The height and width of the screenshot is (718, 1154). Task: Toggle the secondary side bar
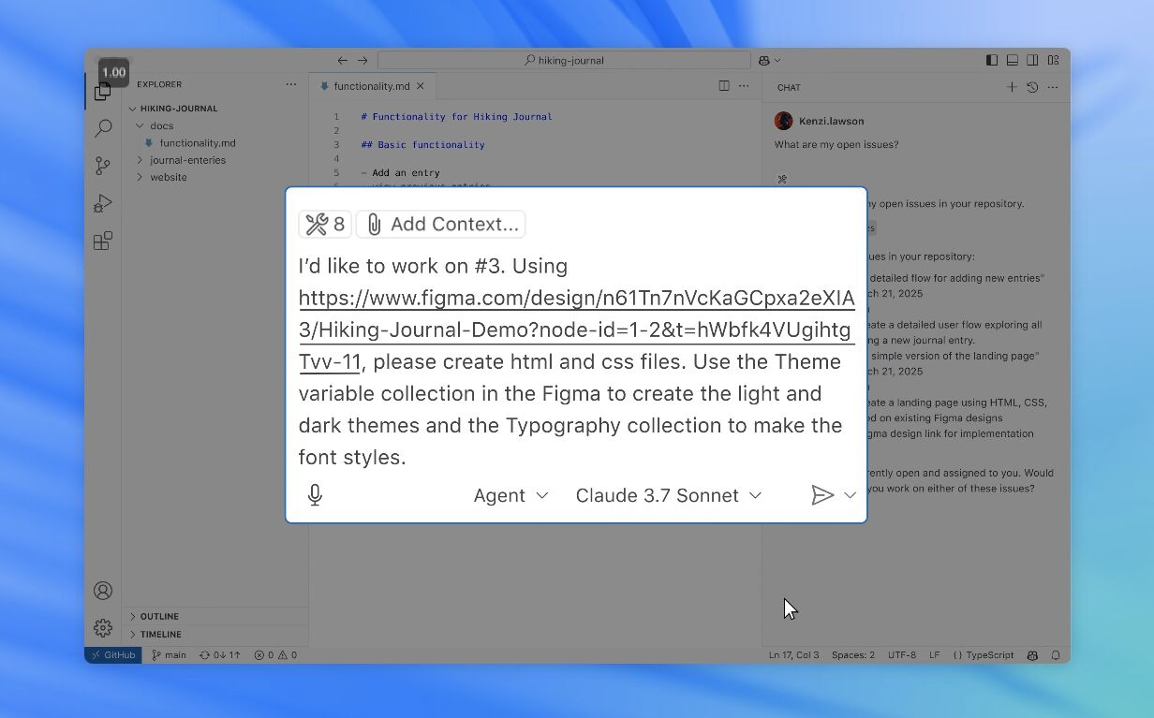pos(1032,60)
